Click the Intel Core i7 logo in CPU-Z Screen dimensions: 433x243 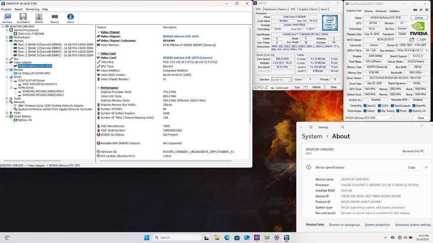coord(330,23)
